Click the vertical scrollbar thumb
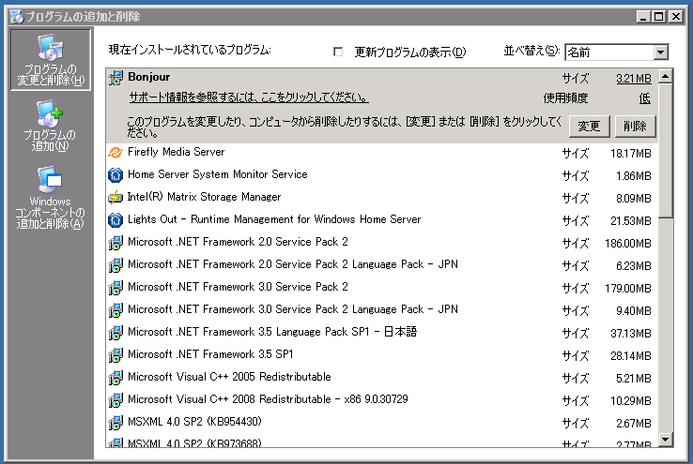The image size is (693, 464). pyautogui.click(x=666, y=151)
